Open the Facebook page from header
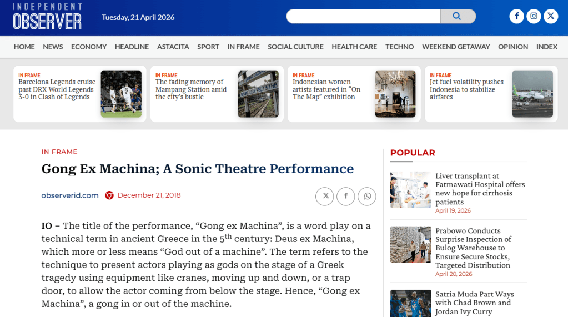The image size is (568, 317). point(516,16)
